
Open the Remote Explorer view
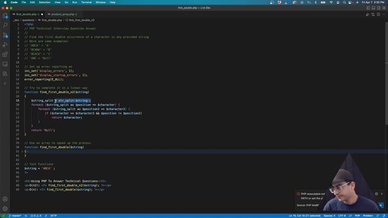(x=5, y=64)
